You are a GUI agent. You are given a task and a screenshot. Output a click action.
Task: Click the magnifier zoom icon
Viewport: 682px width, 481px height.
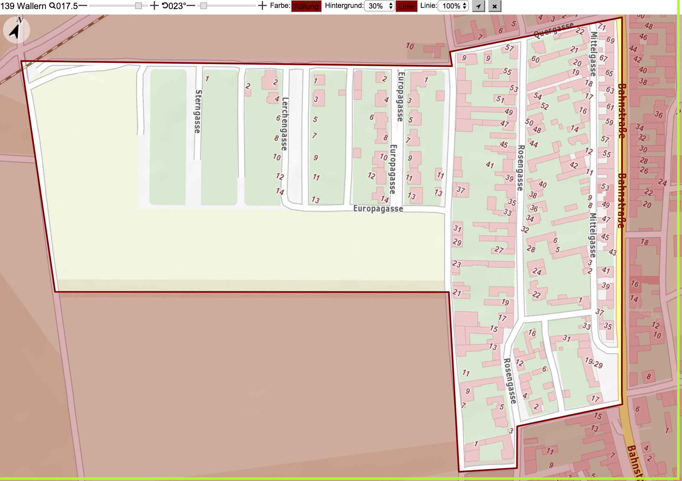tap(52, 6)
